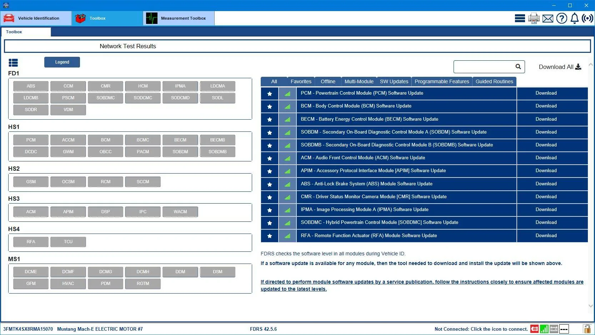Click the dashes voltage icon in status bar

click(x=564, y=329)
